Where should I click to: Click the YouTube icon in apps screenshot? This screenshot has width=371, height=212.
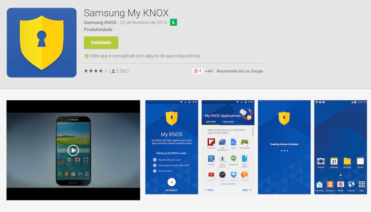[x=211, y=174]
